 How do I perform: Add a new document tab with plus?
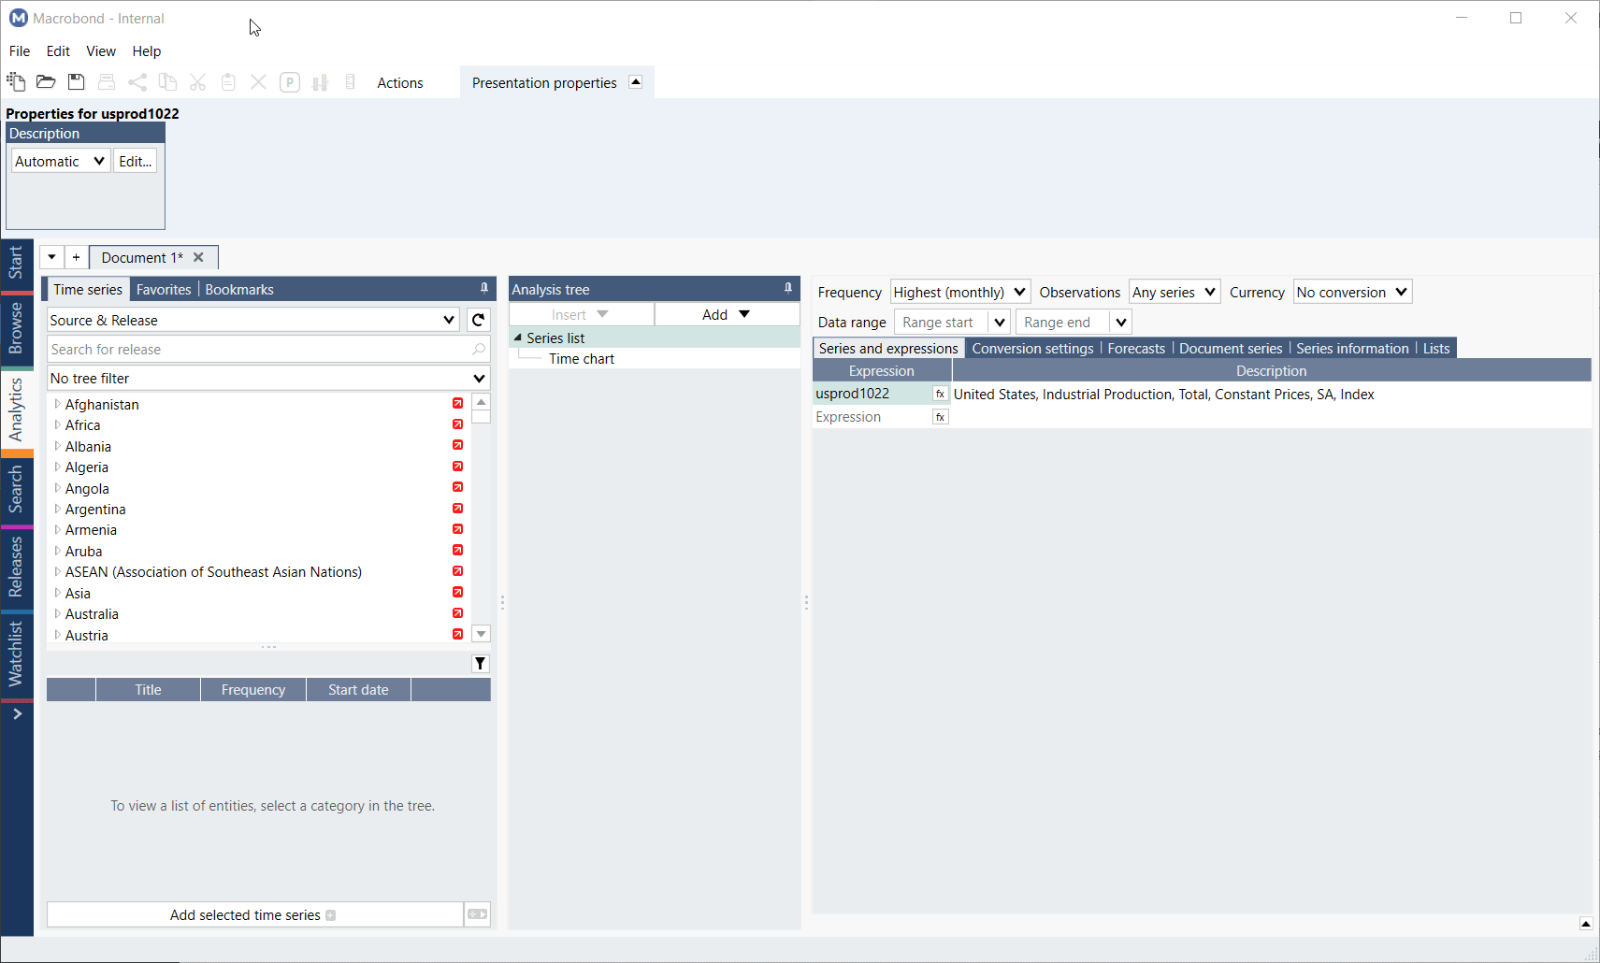(x=76, y=257)
